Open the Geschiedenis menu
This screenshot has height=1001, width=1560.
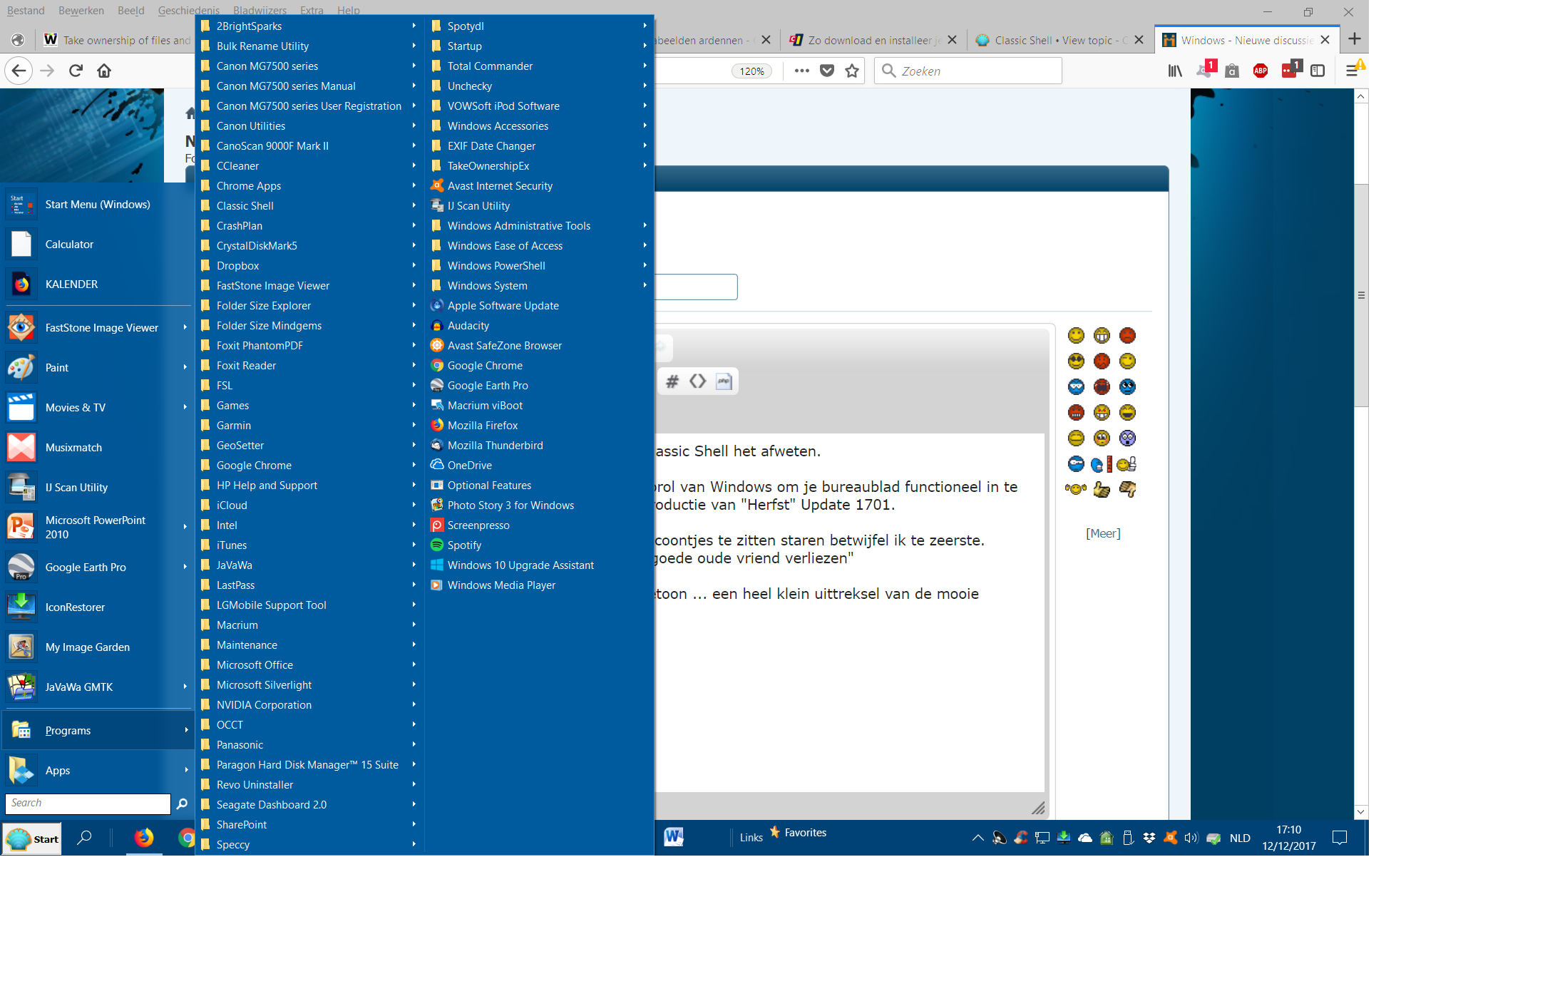189,10
